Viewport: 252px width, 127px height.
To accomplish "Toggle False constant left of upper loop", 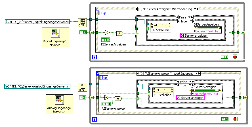I will coord(83,32).
